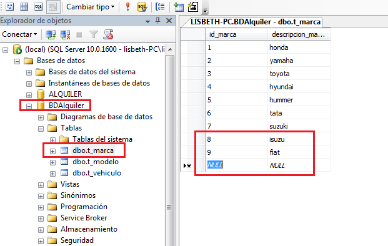Open toolbar options overflow arrow
The height and width of the screenshot is (246, 388).
click(x=205, y=11)
